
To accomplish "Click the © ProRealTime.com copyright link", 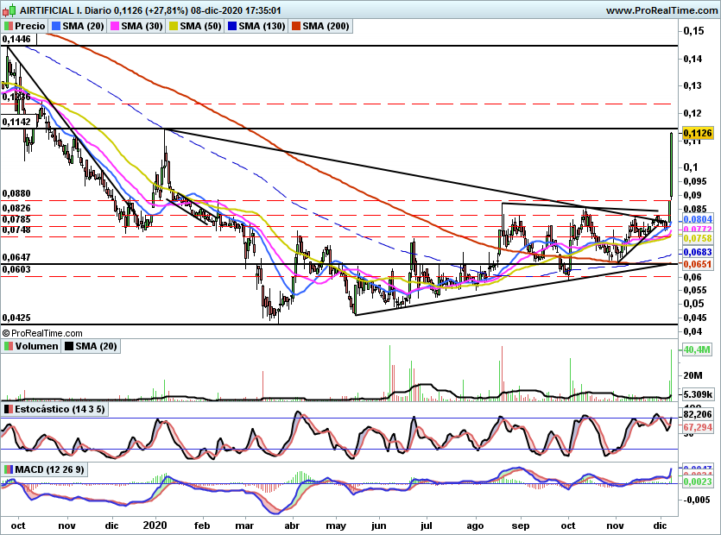I will [x=42, y=333].
